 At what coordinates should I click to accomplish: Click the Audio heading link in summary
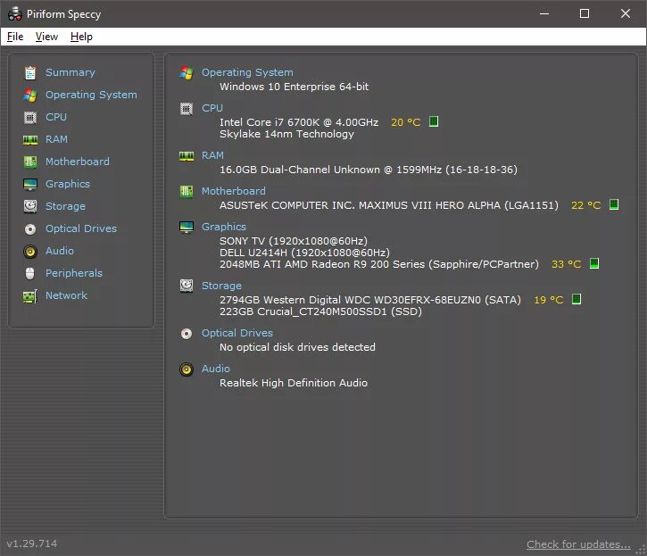tap(216, 369)
